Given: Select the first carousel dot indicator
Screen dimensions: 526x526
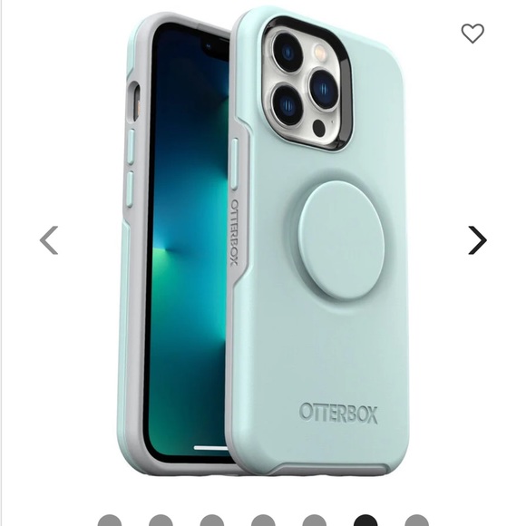Looking at the screenshot, I should 110,521.
